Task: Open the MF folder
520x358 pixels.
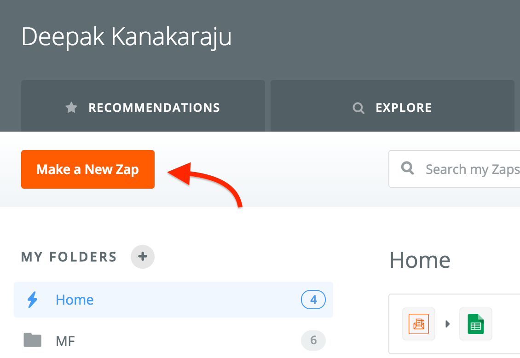Action: 173,341
